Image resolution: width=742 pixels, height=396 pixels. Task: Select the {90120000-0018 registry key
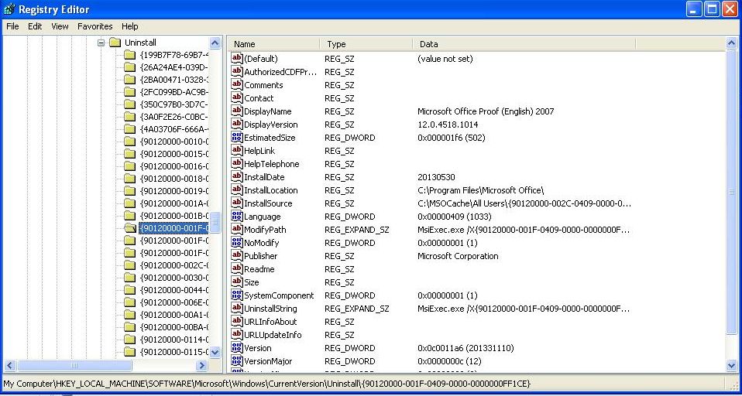(x=174, y=179)
